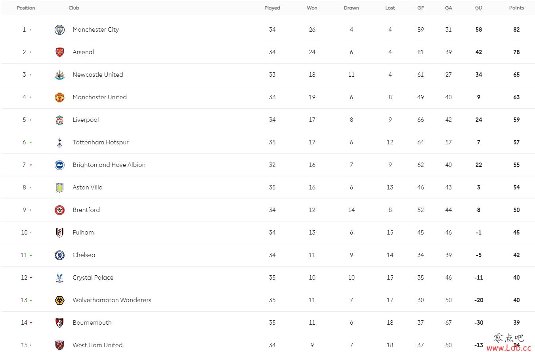The height and width of the screenshot is (352, 535).
Task: Open the Brighton and Hove Albion link
Action: coord(109,165)
